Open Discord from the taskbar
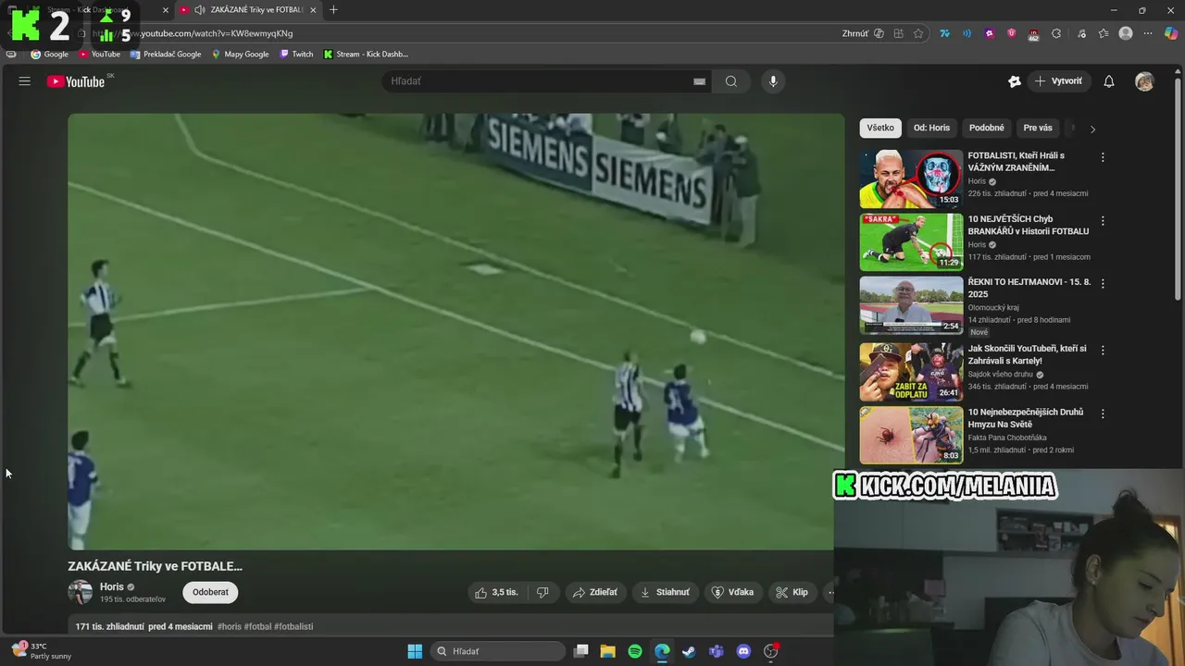The width and height of the screenshot is (1185, 666). tap(743, 651)
